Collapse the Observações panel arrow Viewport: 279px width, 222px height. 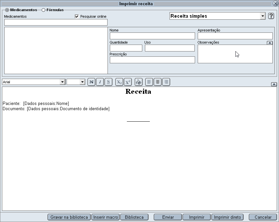[270, 43]
